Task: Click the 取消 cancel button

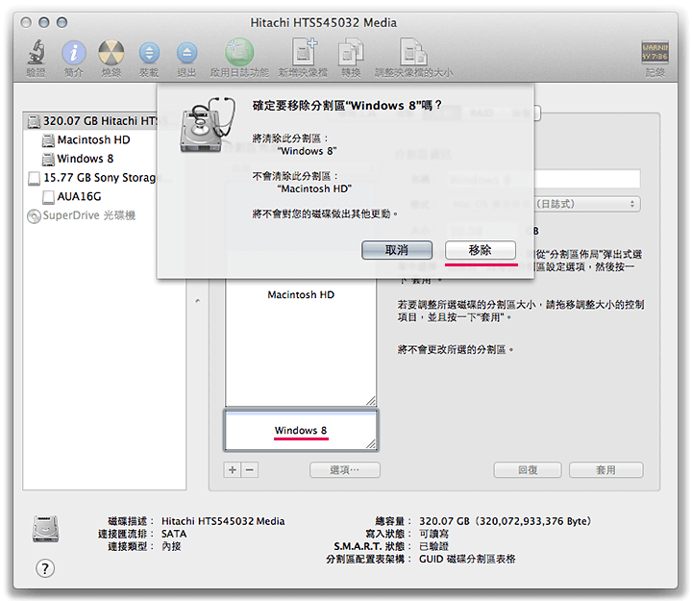Action: click(397, 250)
